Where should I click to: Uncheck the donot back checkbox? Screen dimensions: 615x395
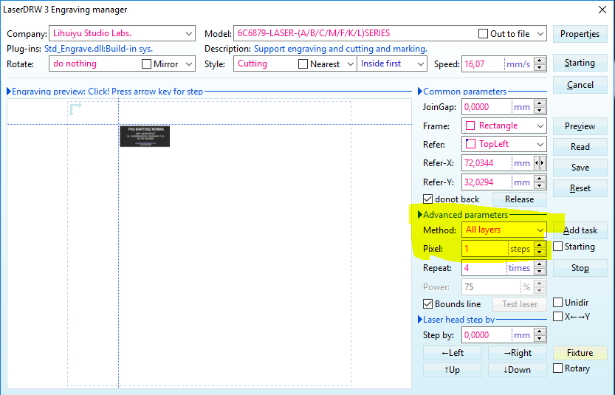[427, 199]
